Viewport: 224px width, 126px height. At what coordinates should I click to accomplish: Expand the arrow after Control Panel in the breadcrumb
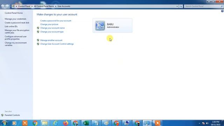(32, 6)
